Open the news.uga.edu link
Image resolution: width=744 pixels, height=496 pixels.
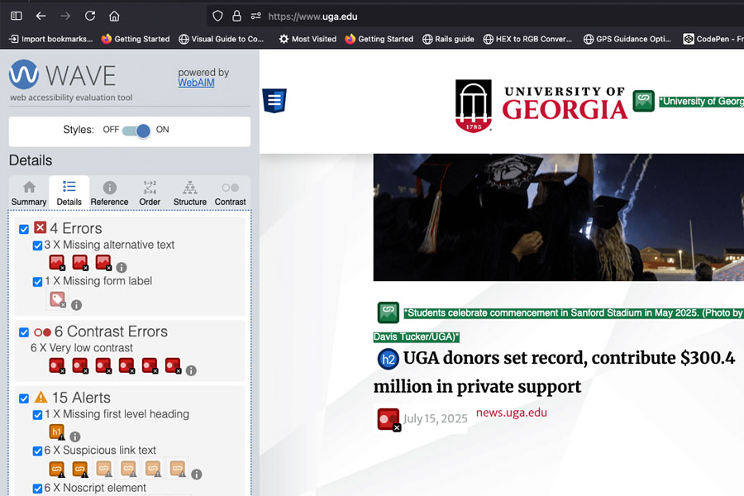[511, 413]
